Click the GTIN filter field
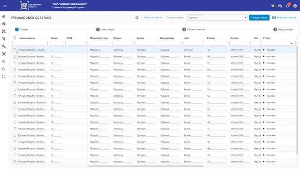The width and height of the screenshot is (300, 169). pos(76,43)
